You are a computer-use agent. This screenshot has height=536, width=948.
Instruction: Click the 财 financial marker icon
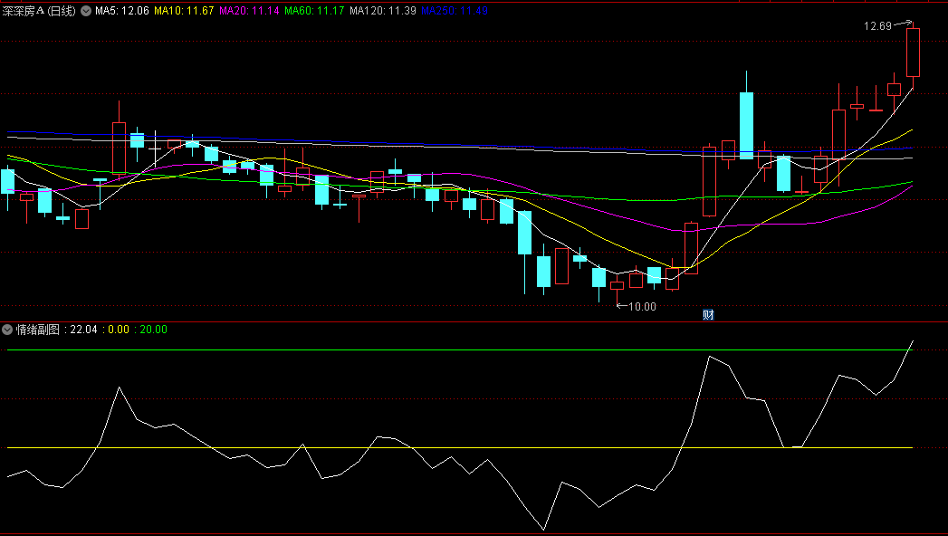[x=708, y=315]
